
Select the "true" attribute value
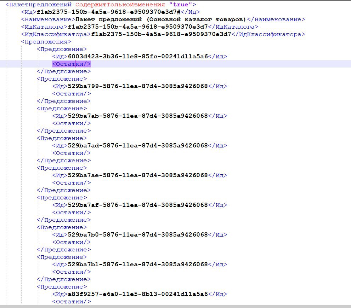[181, 5]
